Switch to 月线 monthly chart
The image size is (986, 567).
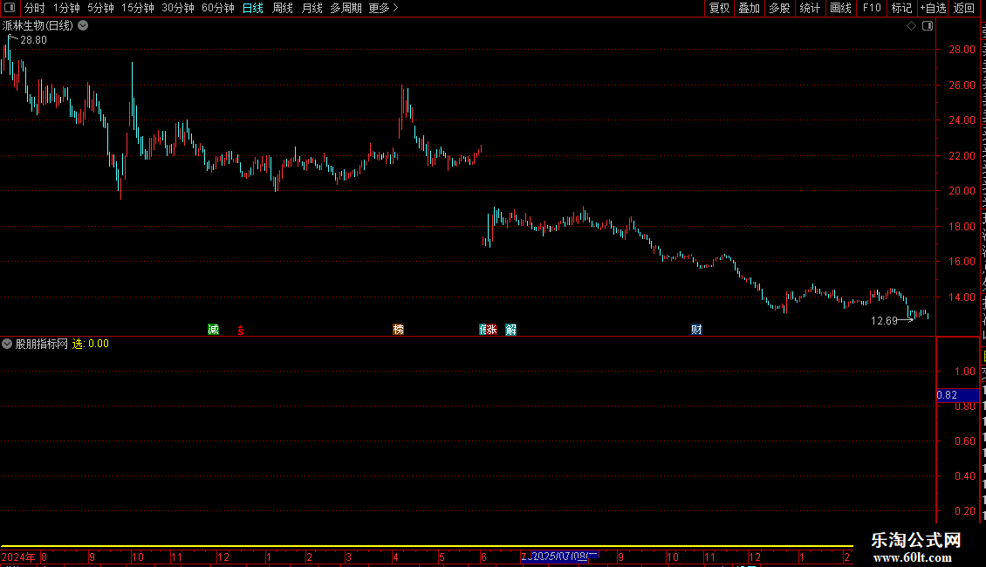tap(312, 8)
